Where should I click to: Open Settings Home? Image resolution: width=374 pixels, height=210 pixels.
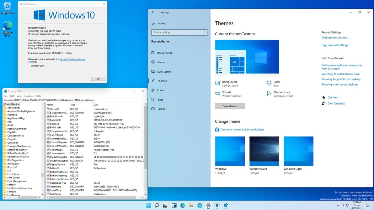tap(158, 23)
